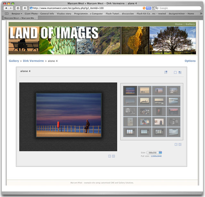
Task: Open the bookmarks library book icon
Action: pos(7,13)
